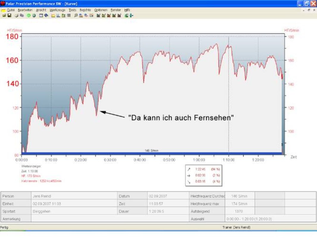317x238 pixels.
Task: Click the 'Kalorienrate: 1250 kcal/60min' readout
Action: tap(41, 181)
